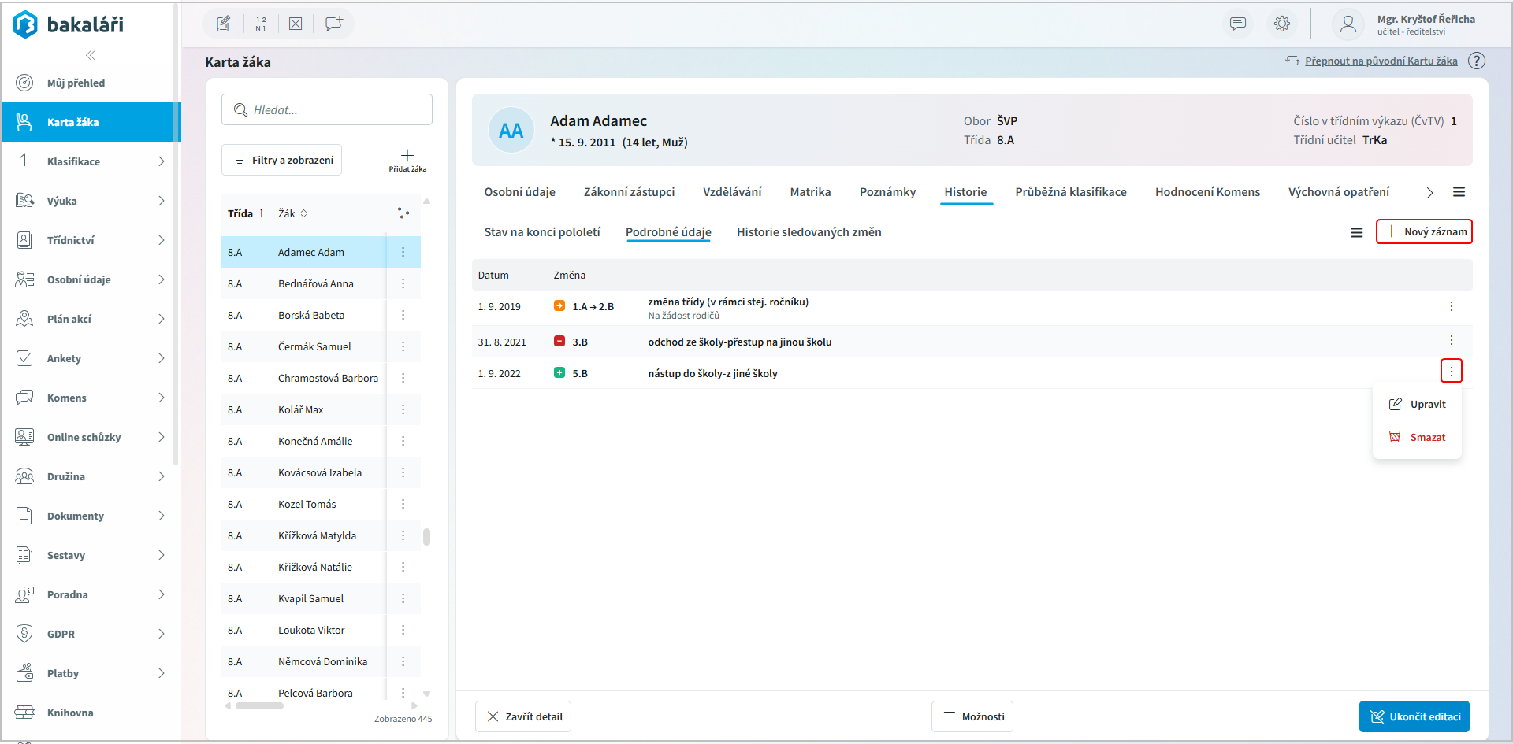Click the pencil edit icon in top toolbar
This screenshot has height=744, width=1513.
(x=224, y=24)
